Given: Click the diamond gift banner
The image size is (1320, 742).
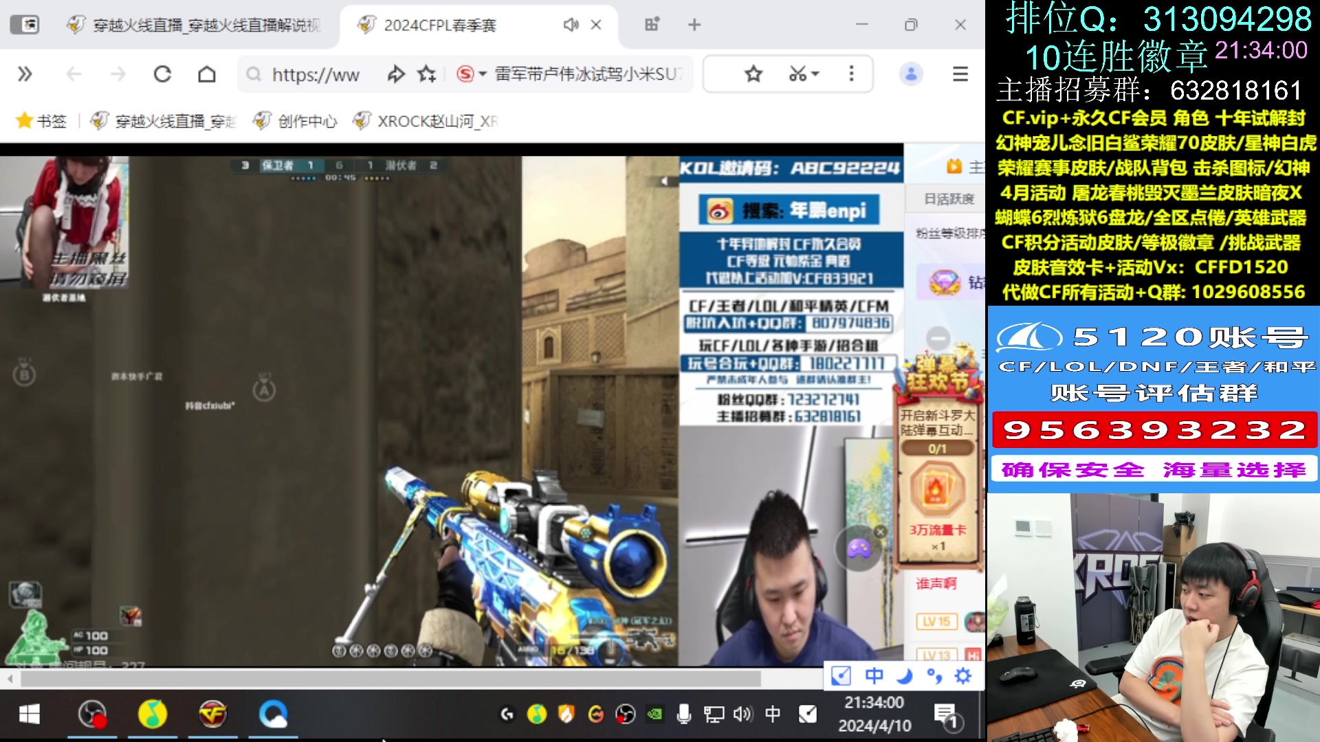Looking at the screenshot, I should coord(951,282).
